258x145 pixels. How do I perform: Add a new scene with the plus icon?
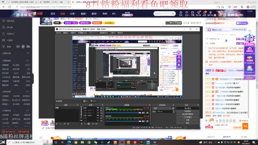(57, 124)
